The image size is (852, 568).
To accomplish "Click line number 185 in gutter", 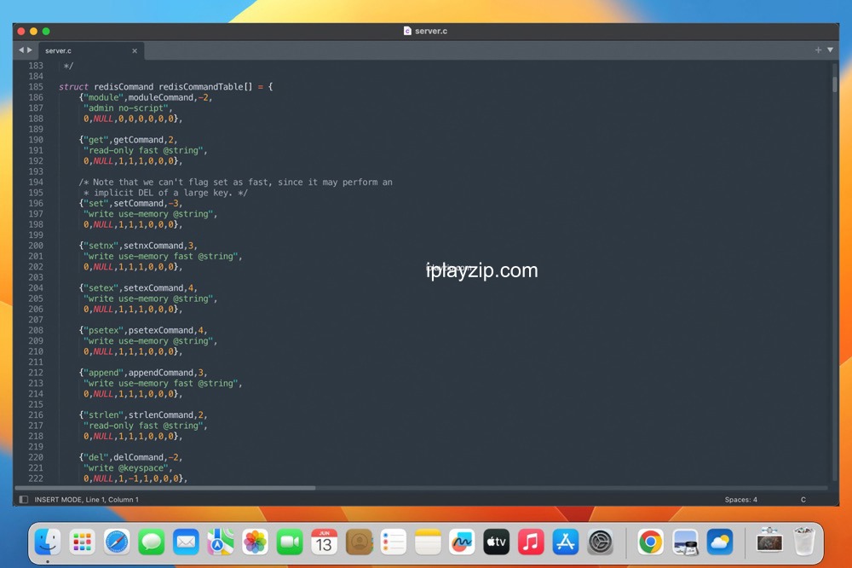I will click(36, 86).
